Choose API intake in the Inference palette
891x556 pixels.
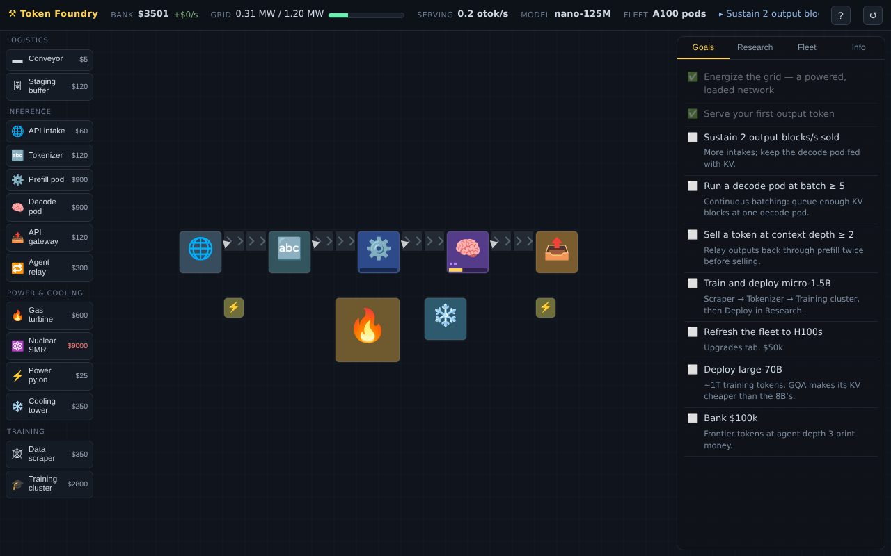(x=49, y=131)
